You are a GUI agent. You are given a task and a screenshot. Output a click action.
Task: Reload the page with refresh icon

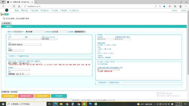14,6
